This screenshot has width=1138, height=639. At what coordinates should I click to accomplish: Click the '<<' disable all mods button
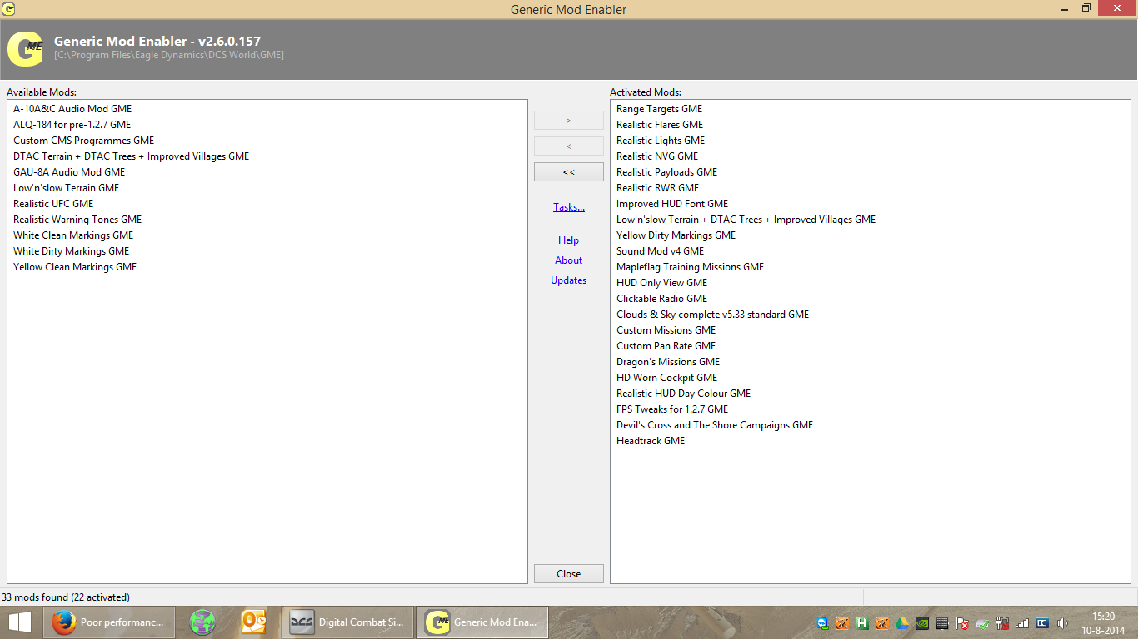(569, 172)
